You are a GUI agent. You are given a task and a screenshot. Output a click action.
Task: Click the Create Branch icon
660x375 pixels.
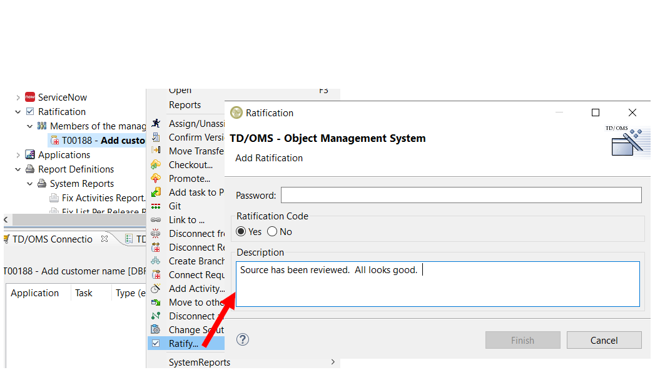click(x=156, y=261)
